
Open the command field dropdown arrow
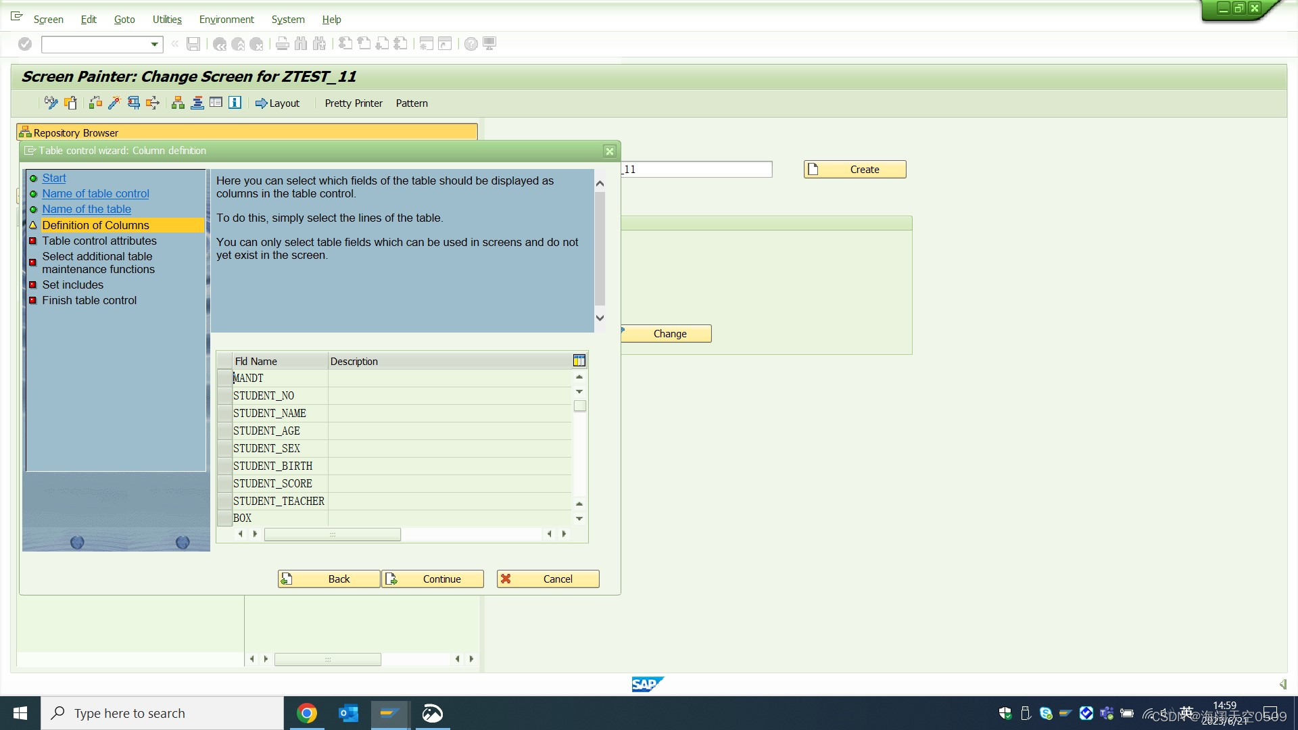(155, 45)
